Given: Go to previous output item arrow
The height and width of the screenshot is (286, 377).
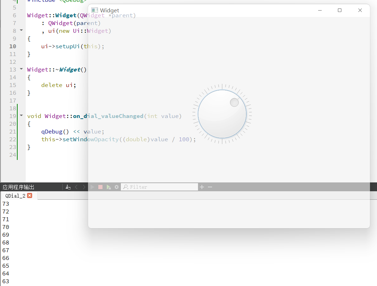Looking at the screenshot, I should [76, 187].
